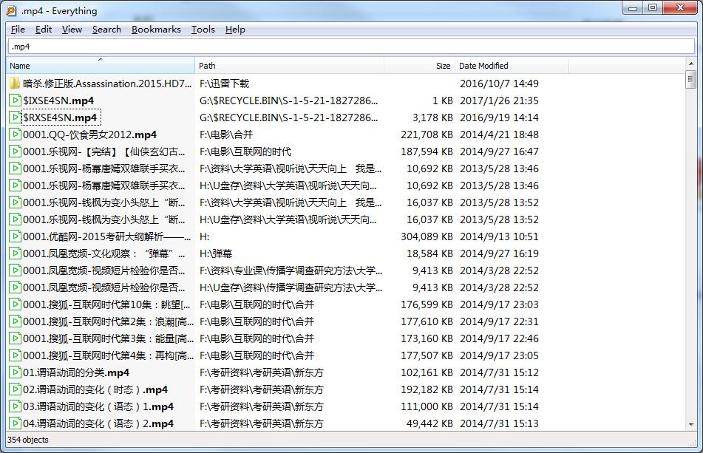The height and width of the screenshot is (453, 703).
Task: Click the video icon beside 04.谓语动词的变化（语态）2.mp4
Action: click(x=16, y=423)
